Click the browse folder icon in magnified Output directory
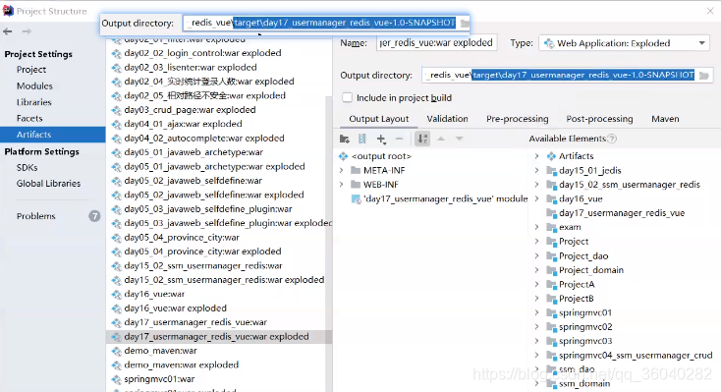 tap(465, 23)
